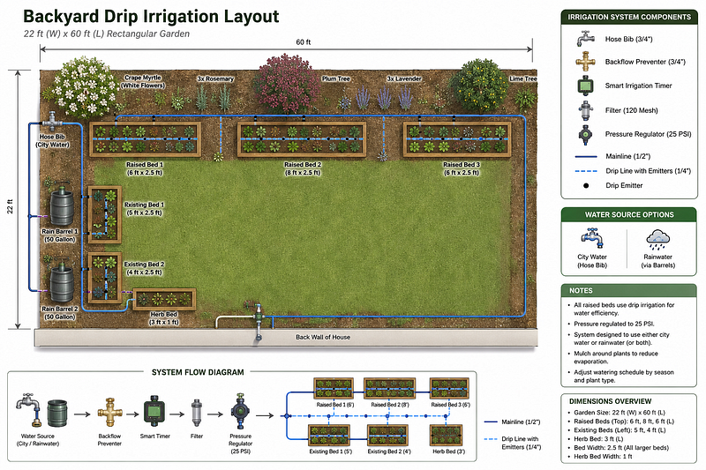Click Raised Bed 2 (8') flow diagram thumbnail

point(389,388)
